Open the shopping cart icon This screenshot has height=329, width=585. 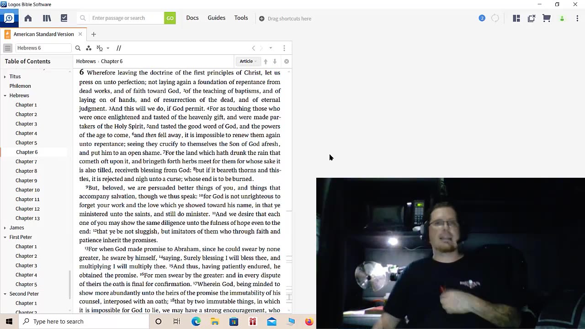coord(547,18)
